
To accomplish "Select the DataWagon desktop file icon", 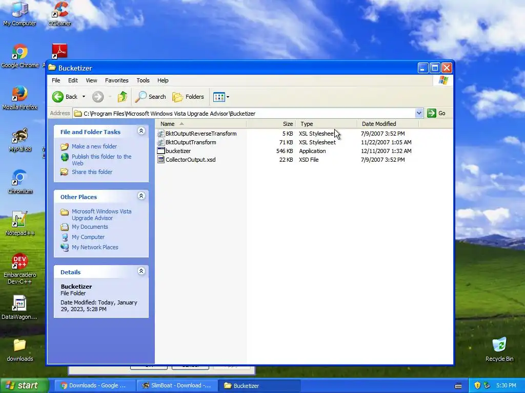I will click(19, 308).
